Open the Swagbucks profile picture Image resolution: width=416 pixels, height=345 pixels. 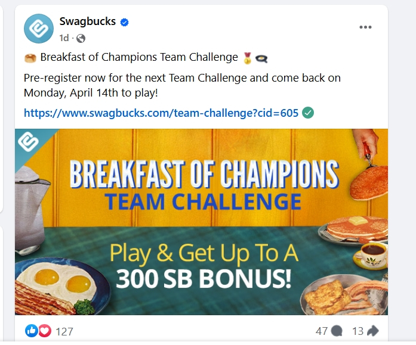point(39,29)
